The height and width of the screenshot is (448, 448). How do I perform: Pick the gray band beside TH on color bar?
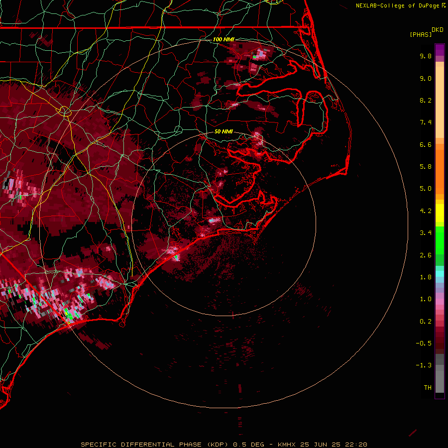coord(440,381)
